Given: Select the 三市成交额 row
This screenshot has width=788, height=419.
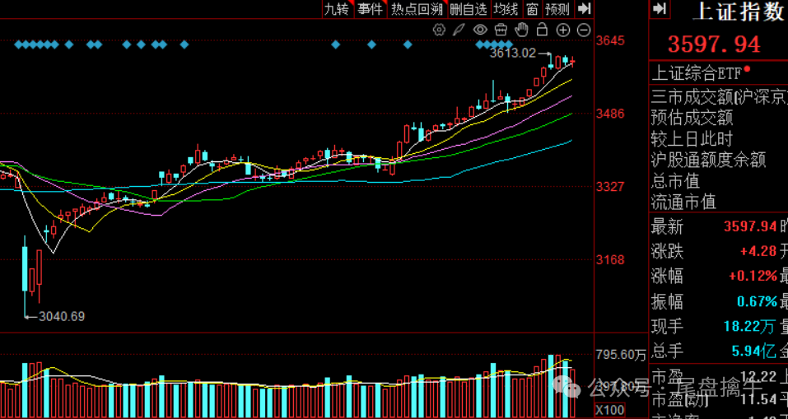Looking at the screenshot, I should [x=719, y=96].
